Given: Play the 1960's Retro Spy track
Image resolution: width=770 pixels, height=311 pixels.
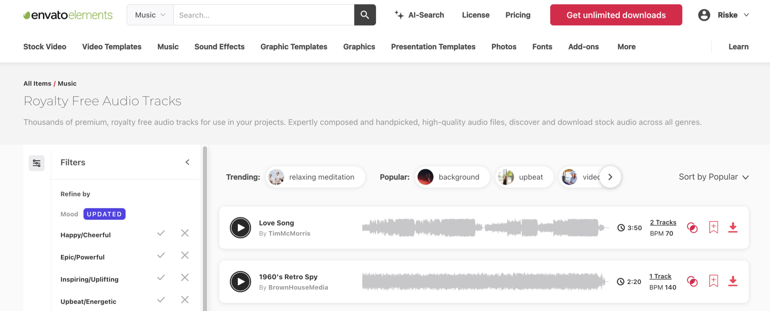Looking at the screenshot, I should [x=240, y=281].
